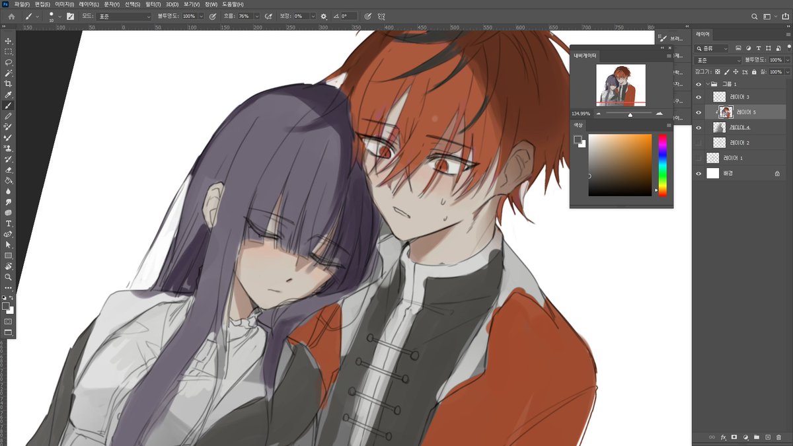This screenshot has width=793, height=446.
Task: Hide 레이어 5 visibility eye
Action: pyautogui.click(x=699, y=112)
